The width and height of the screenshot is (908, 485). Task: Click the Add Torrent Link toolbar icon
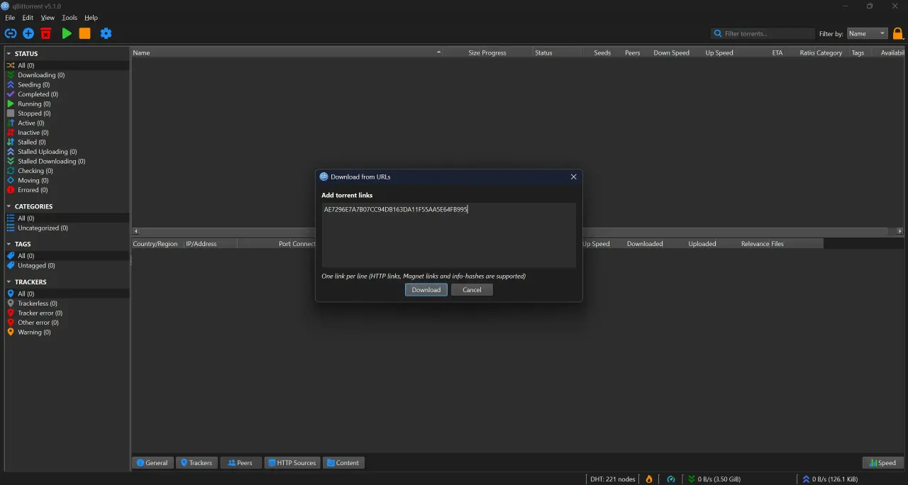pos(10,33)
